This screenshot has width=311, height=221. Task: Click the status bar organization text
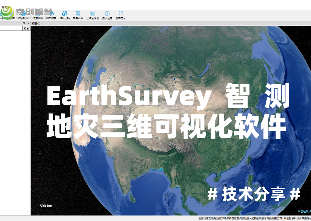click(254, 219)
